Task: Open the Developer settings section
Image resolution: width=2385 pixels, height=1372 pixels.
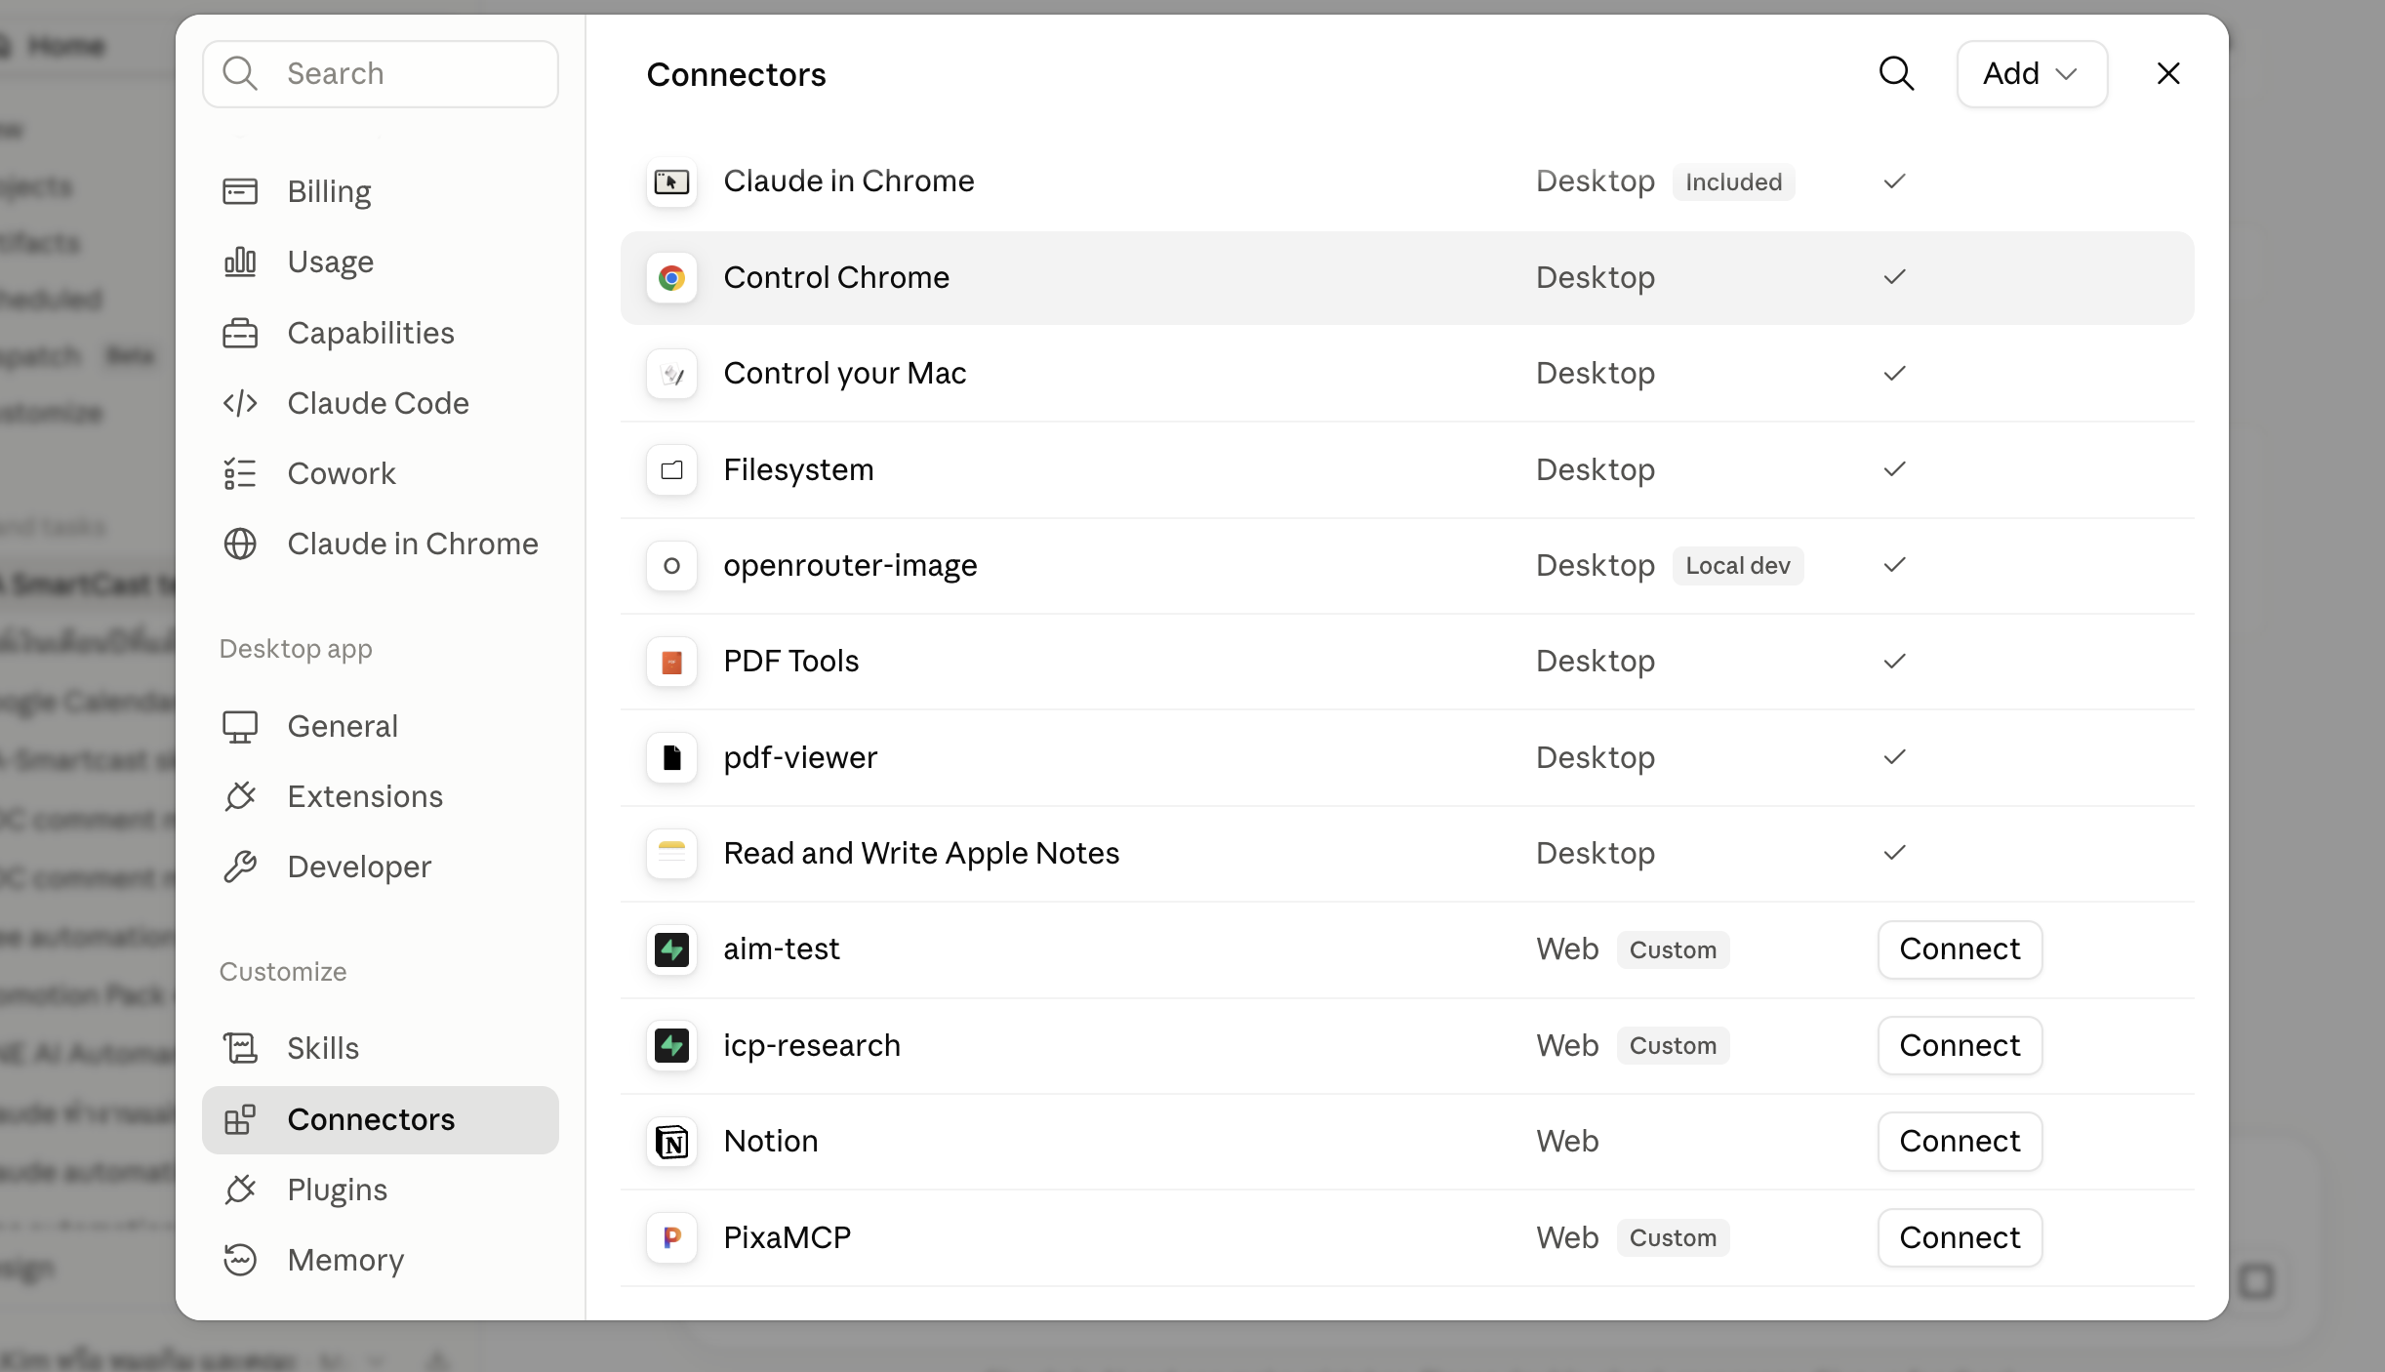Action: click(381, 867)
